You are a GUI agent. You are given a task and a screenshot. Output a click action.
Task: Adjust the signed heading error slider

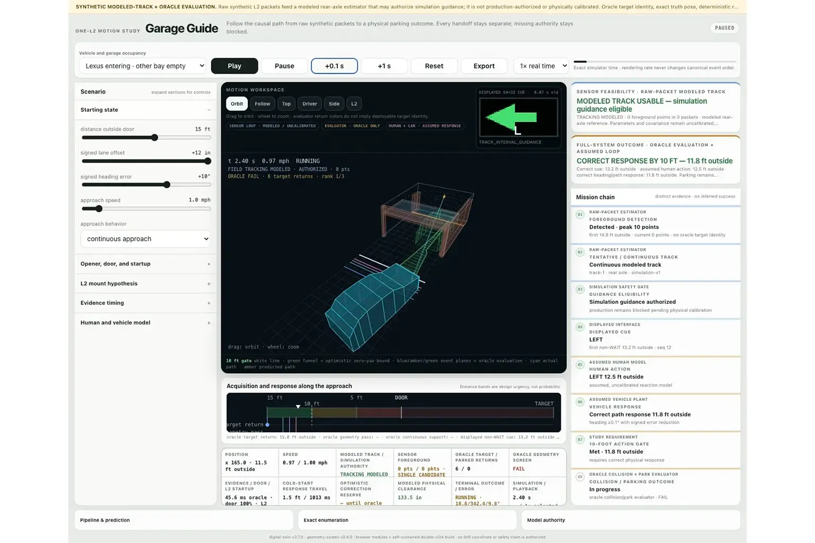click(146, 185)
